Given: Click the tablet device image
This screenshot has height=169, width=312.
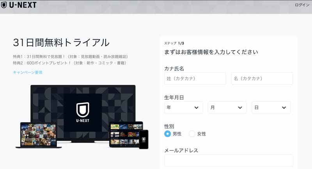Looking at the screenshot, I should tap(125, 134).
